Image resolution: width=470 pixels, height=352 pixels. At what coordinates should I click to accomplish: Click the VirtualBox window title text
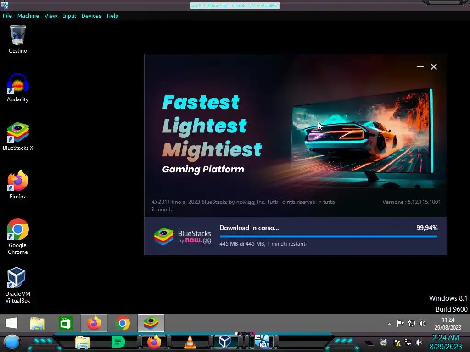point(235,5)
